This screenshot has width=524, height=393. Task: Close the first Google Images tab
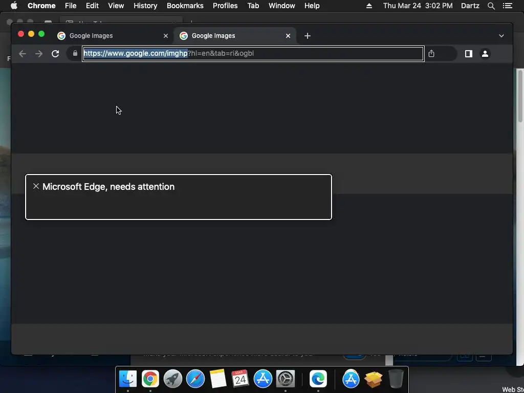[166, 36]
